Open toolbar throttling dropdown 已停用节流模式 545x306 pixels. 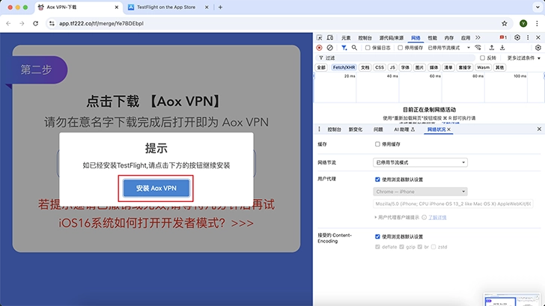(x=448, y=48)
